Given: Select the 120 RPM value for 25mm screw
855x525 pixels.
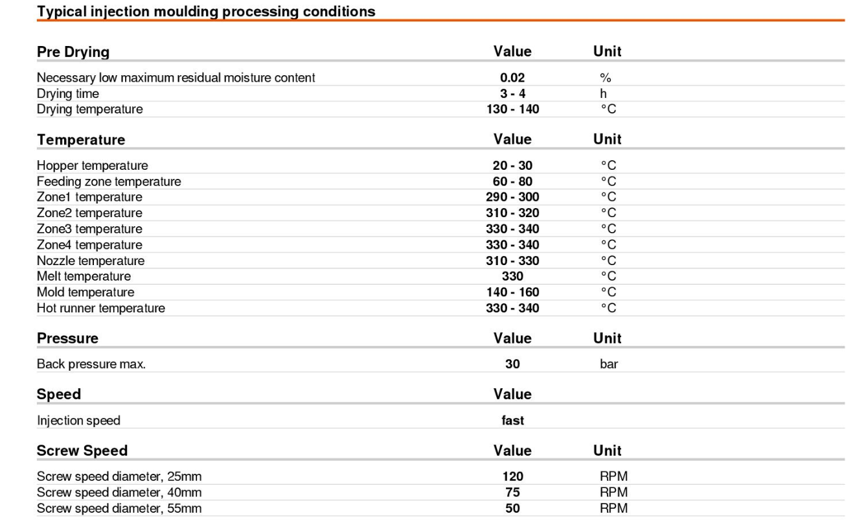Looking at the screenshot, I should tap(512, 478).
